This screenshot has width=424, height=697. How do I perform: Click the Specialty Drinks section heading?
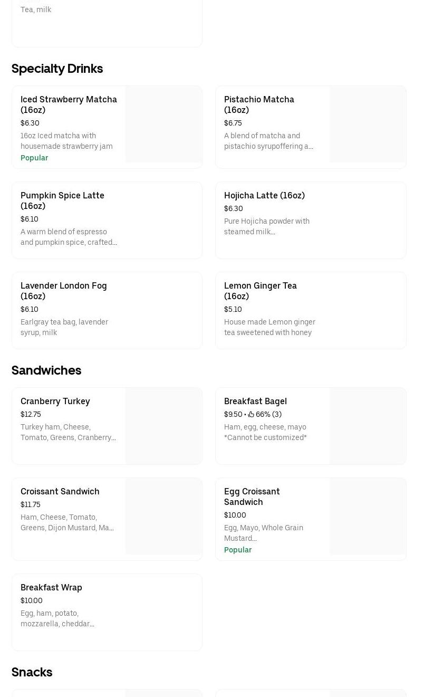[57, 69]
